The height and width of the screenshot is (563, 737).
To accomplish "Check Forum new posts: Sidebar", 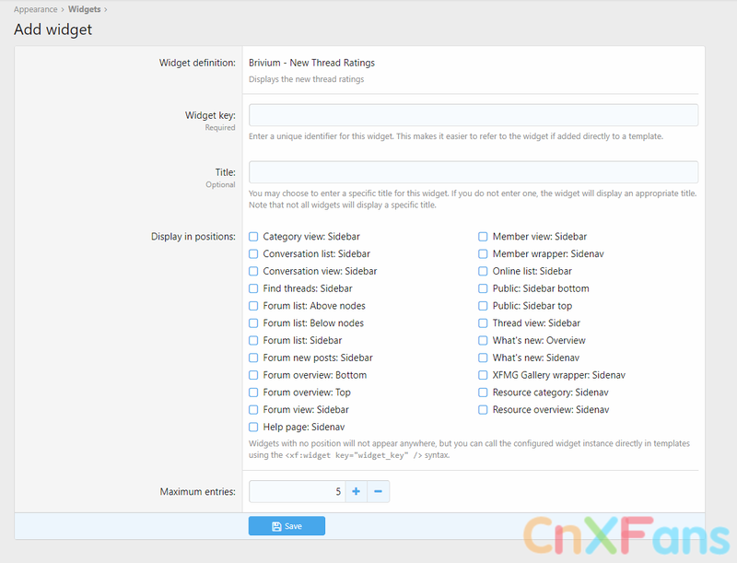I will (x=253, y=358).
